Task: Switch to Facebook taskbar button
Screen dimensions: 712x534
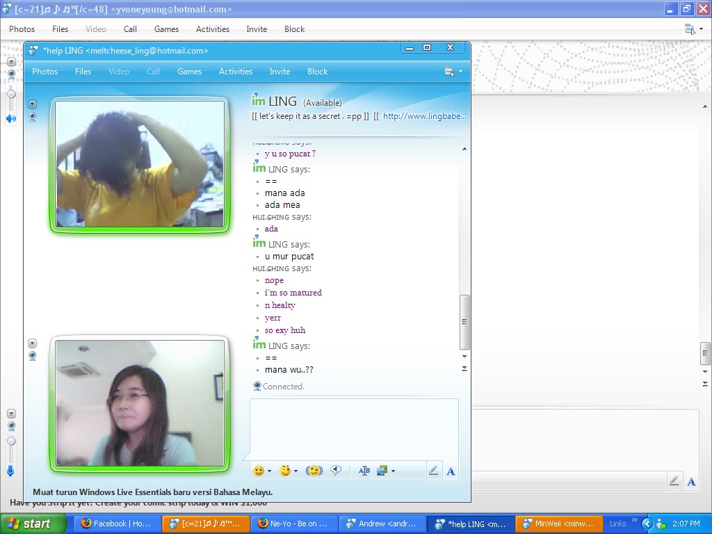Action: click(116, 524)
